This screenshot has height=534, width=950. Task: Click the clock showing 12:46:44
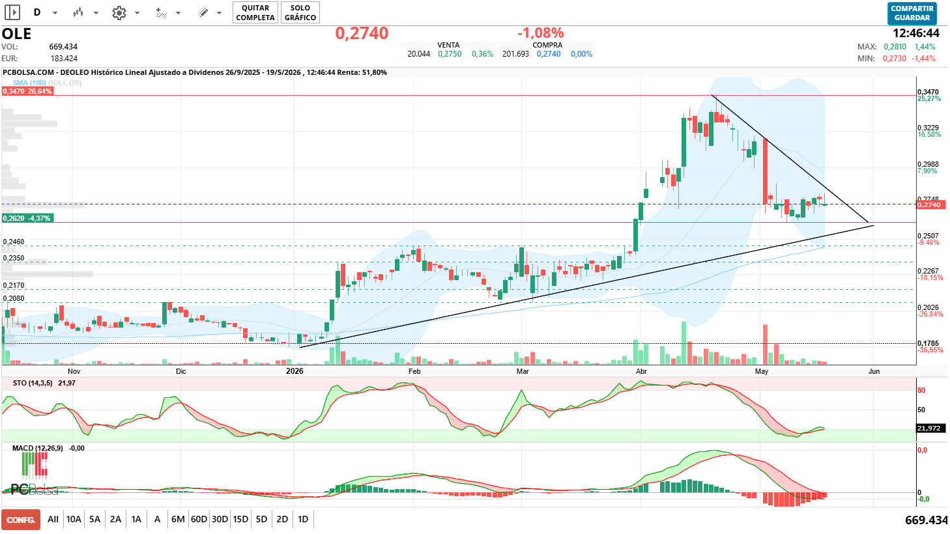pos(916,33)
